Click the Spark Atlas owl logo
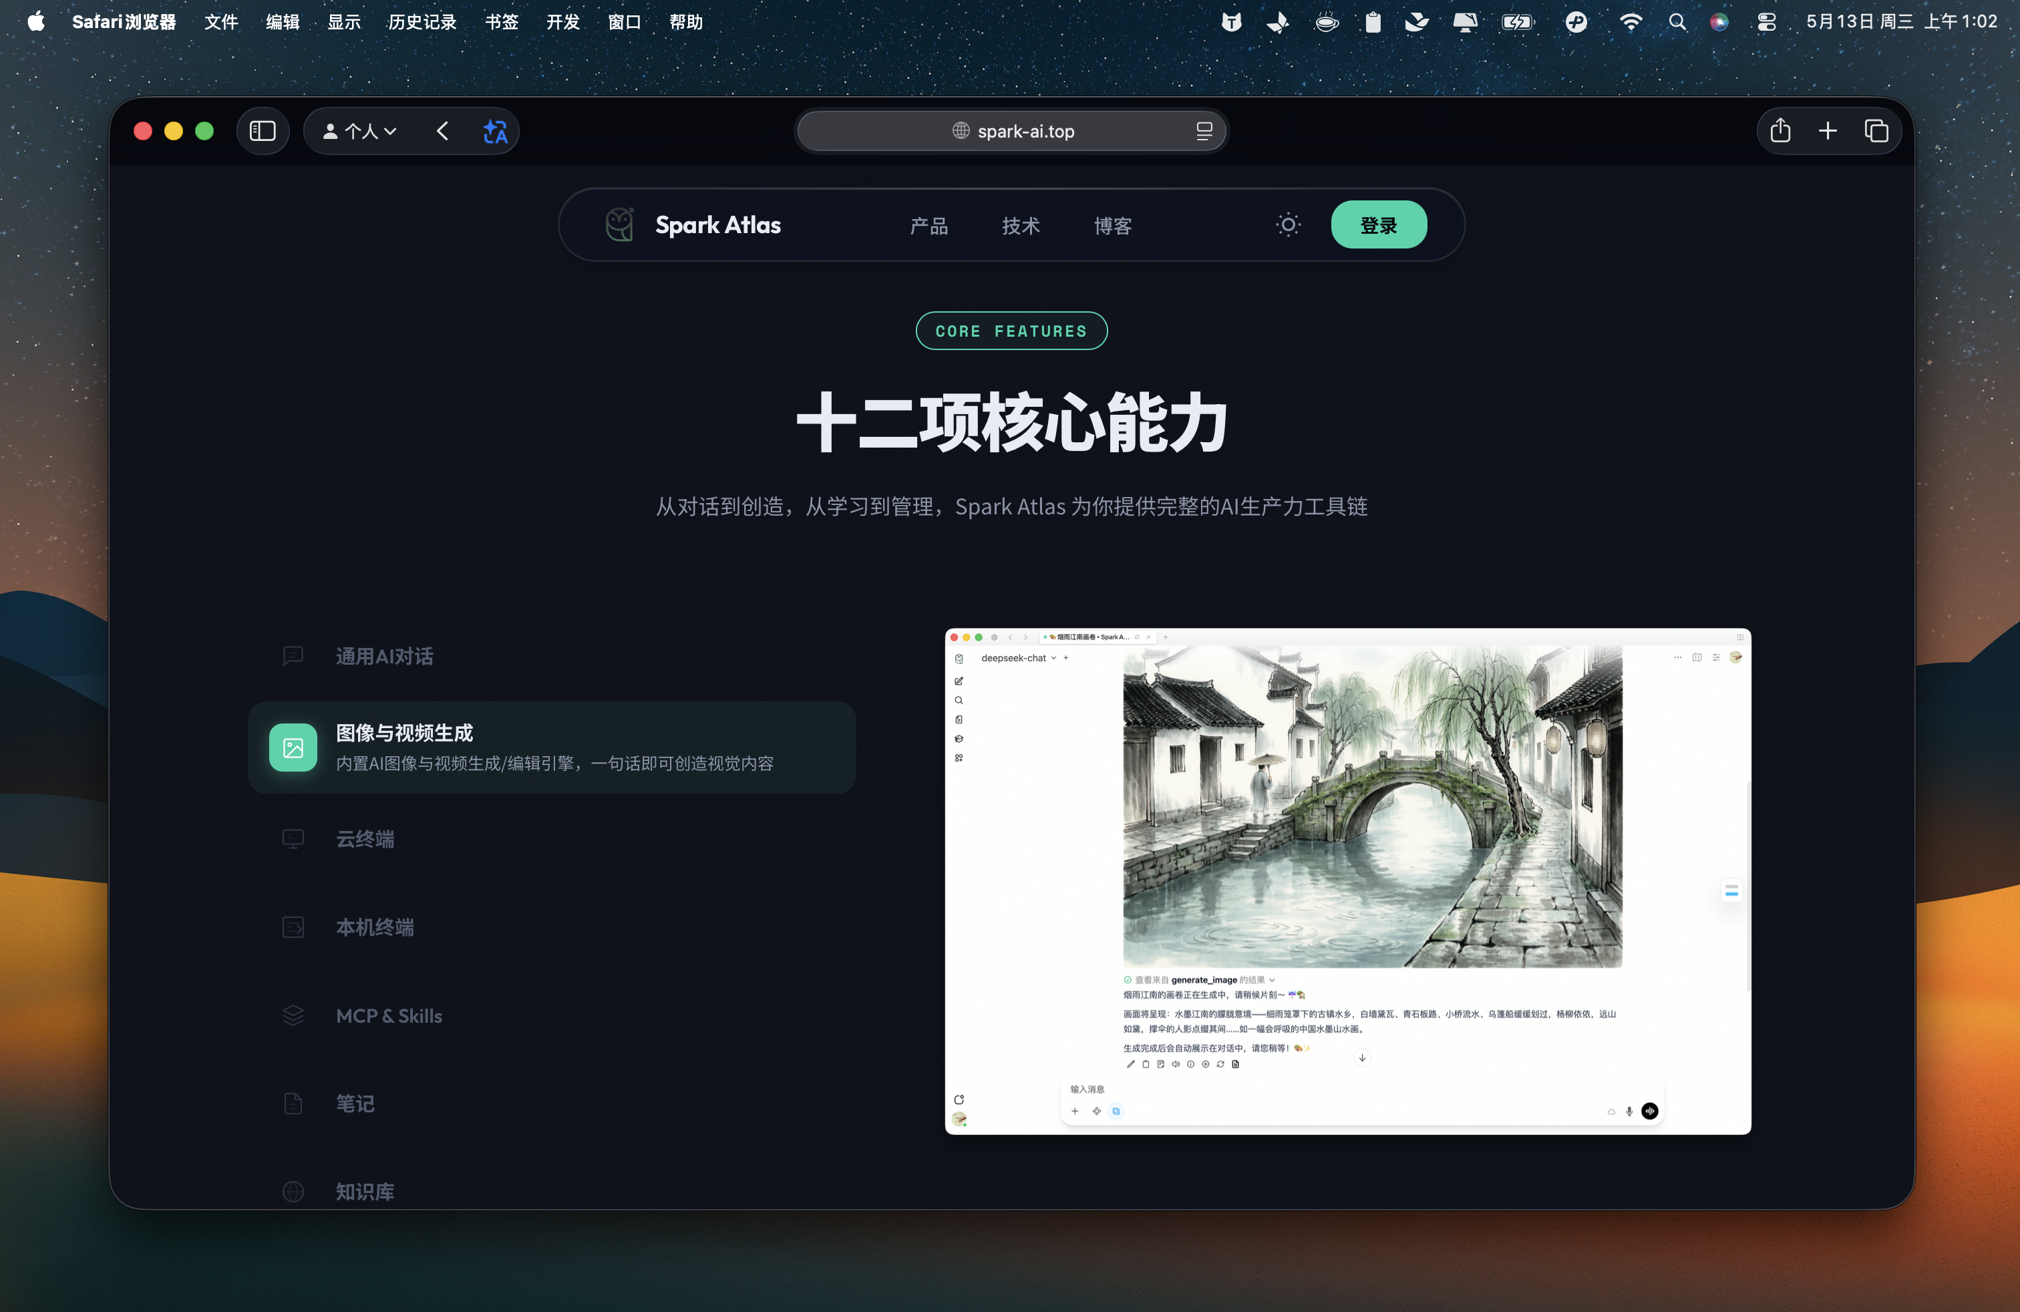This screenshot has height=1312, width=2020. [x=620, y=225]
